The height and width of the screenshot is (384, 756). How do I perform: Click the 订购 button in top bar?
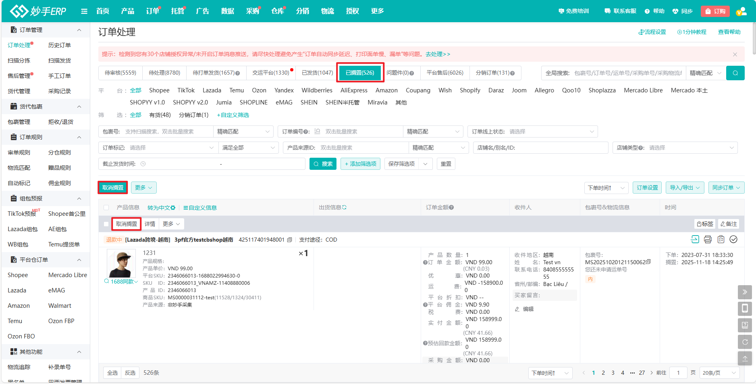[x=715, y=11]
